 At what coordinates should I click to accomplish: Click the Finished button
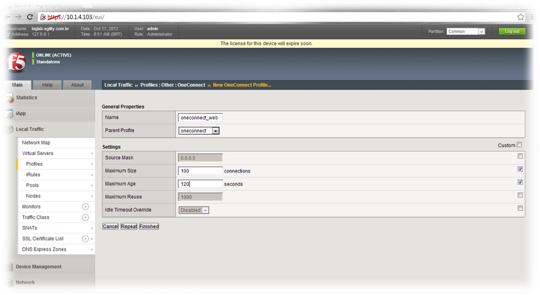coord(149,226)
